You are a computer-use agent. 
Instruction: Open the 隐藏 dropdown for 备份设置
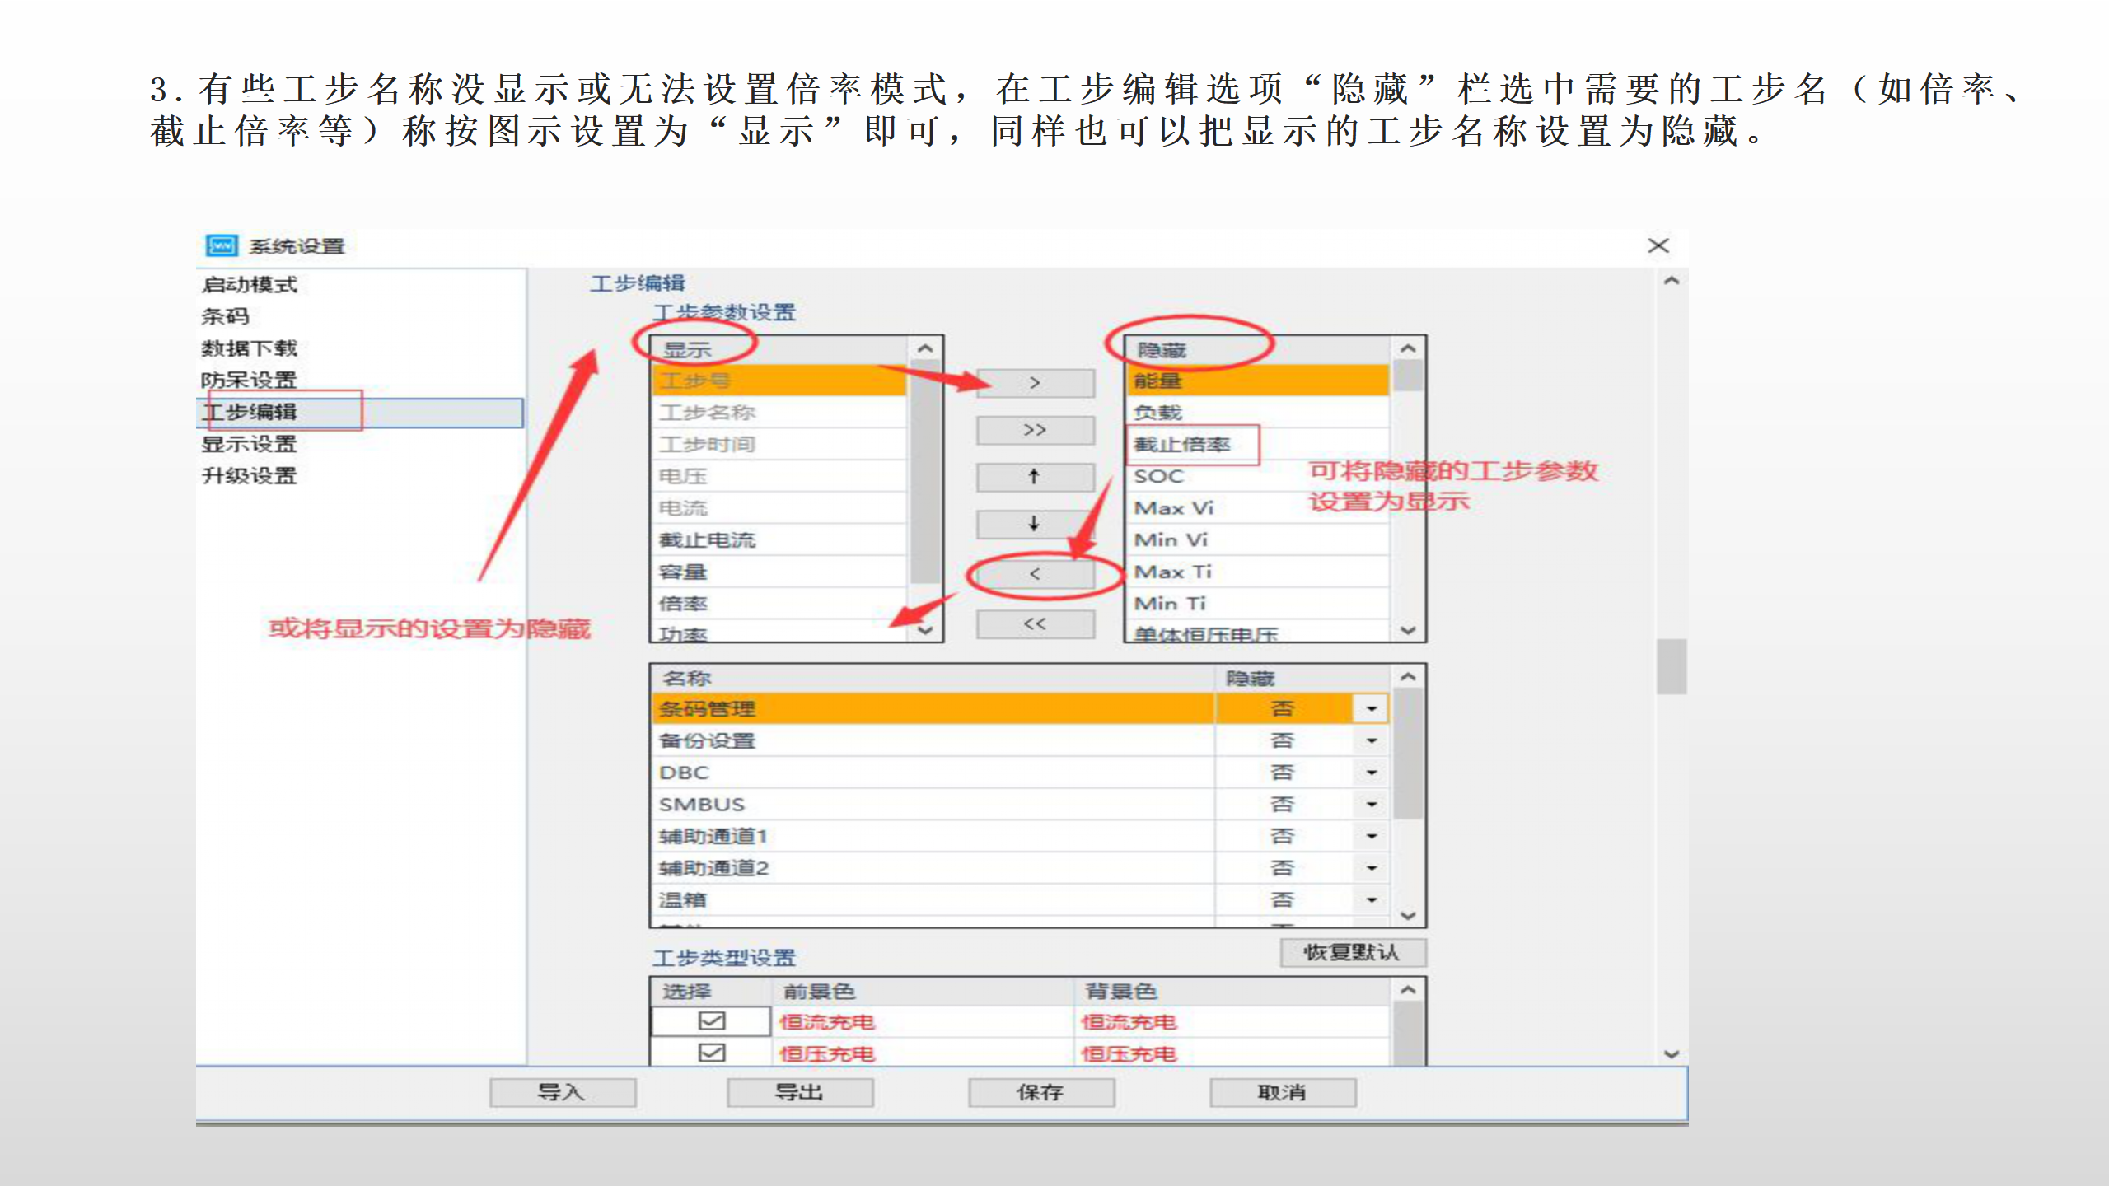point(1371,740)
